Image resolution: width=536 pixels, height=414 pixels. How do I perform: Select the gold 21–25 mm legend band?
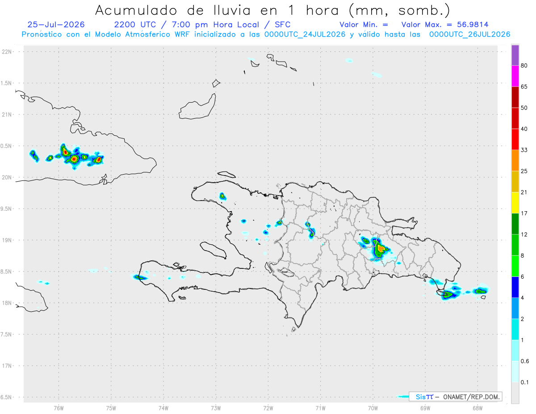click(515, 181)
